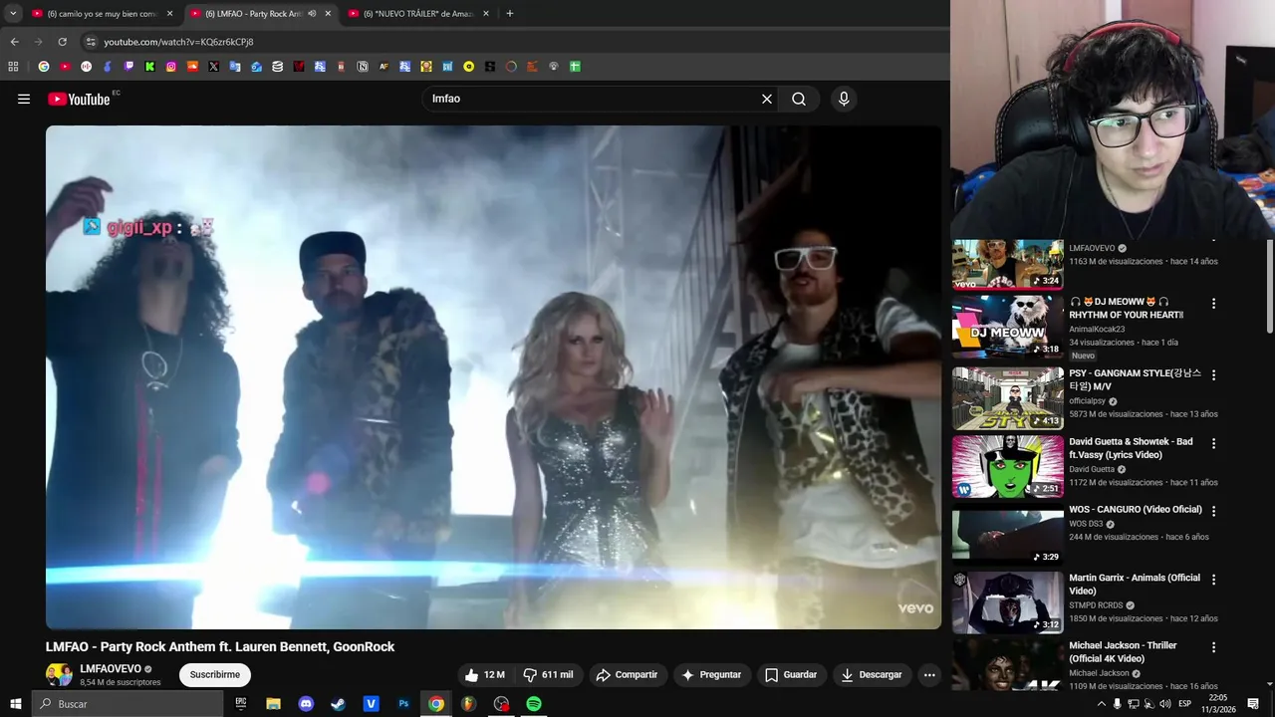Download the video with Descargar

pyautogui.click(x=872, y=674)
